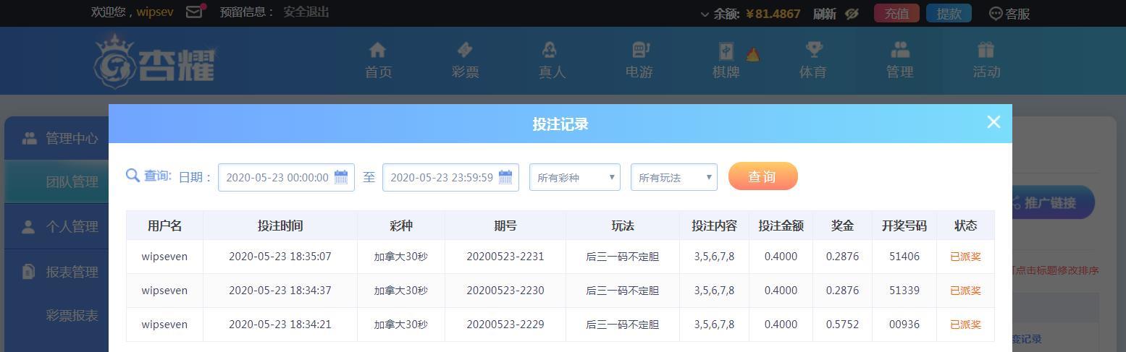Click 已派奖 status in 20200523-2230 row
Image resolution: width=1126 pixels, height=352 pixels.
tap(965, 291)
